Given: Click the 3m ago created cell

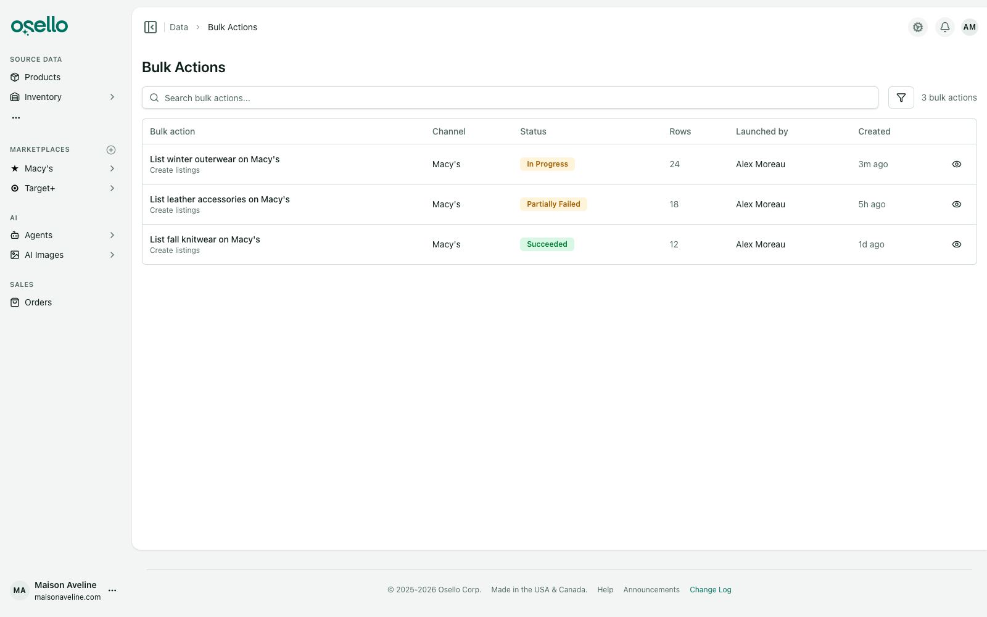Looking at the screenshot, I should (873, 164).
